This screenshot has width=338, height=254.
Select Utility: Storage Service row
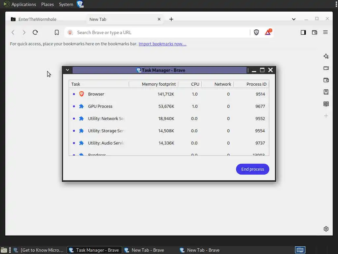coord(169,131)
